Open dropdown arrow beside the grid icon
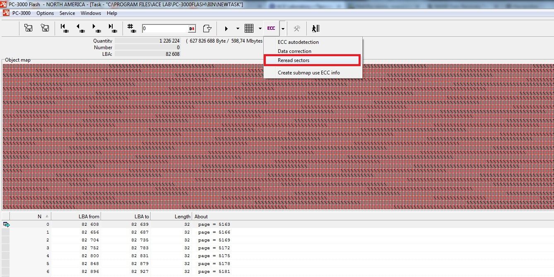The height and width of the screenshot is (277, 554). click(260, 29)
